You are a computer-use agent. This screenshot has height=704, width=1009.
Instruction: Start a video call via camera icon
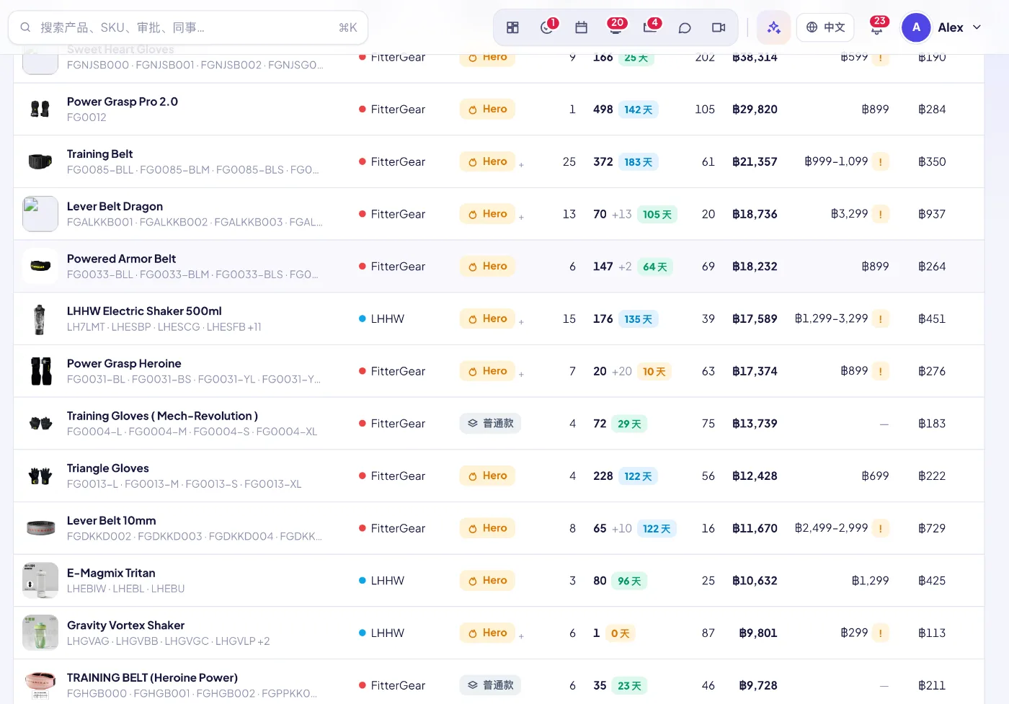point(719,27)
